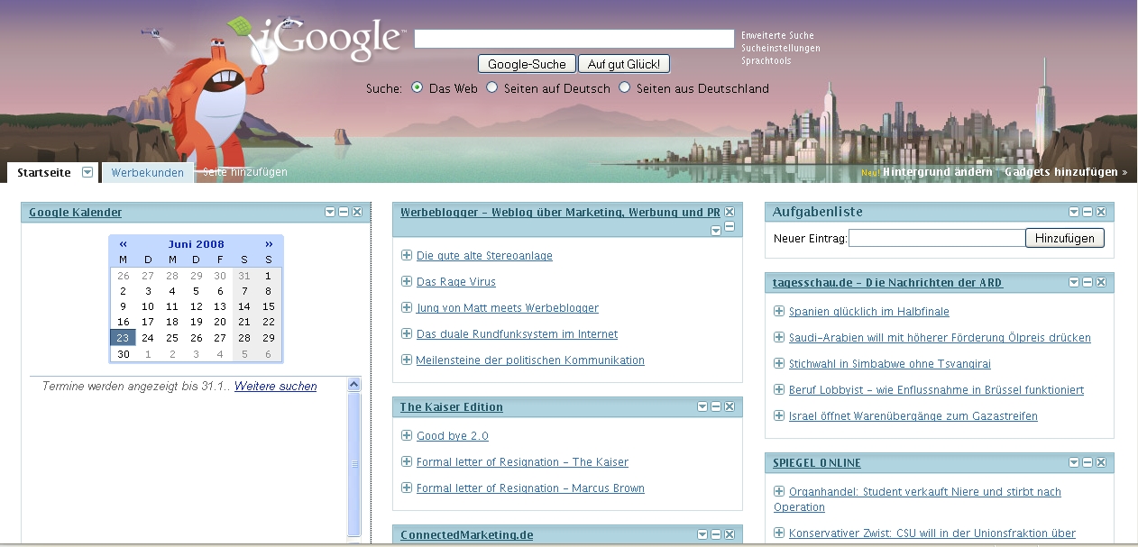Open 'Saudi-Arabien will mit höherer Förderung' headline
Screen dimensions: 1138x547
pos(940,338)
